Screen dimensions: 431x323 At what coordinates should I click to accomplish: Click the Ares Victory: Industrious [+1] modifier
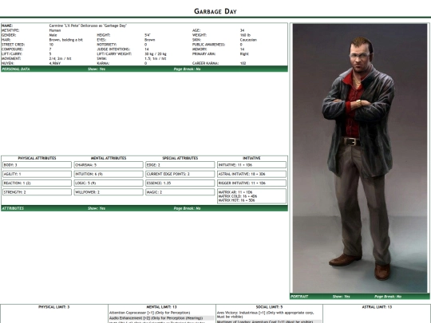(x=266, y=314)
